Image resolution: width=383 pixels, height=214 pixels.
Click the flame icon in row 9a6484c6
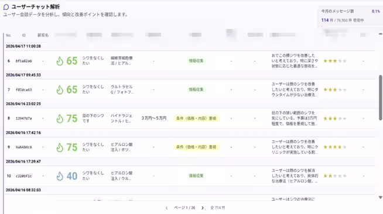pyautogui.click(x=60, y=147)
